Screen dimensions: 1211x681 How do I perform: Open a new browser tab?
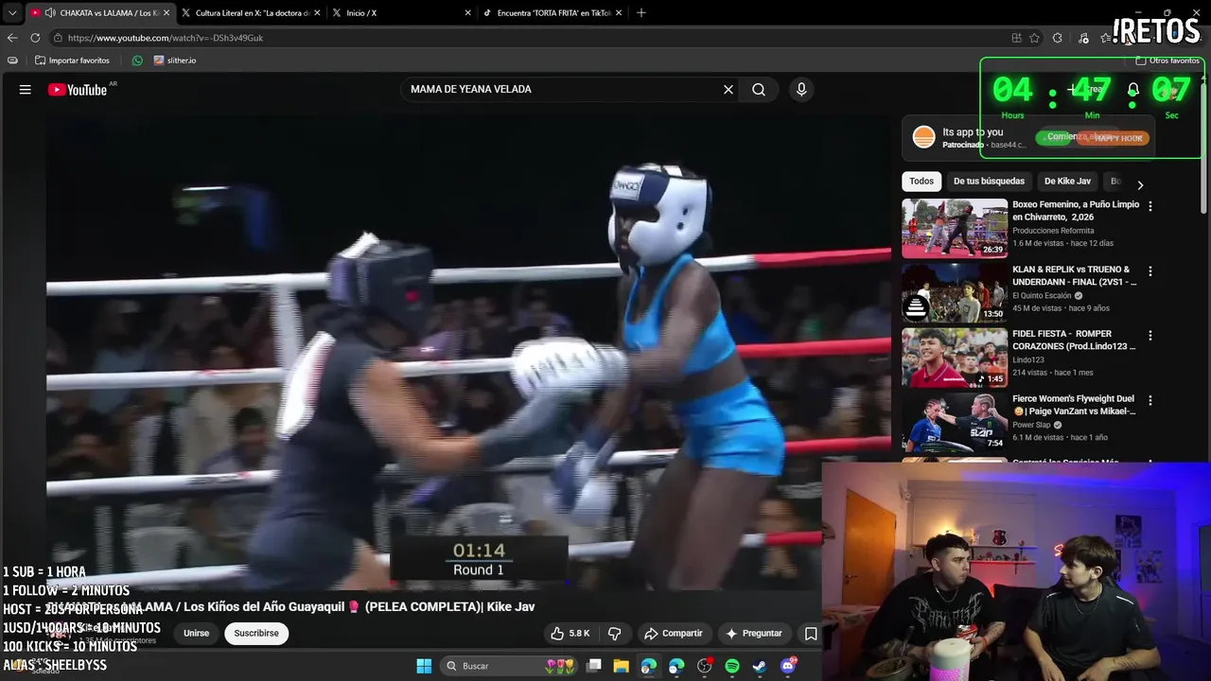[x=641, y=12]
